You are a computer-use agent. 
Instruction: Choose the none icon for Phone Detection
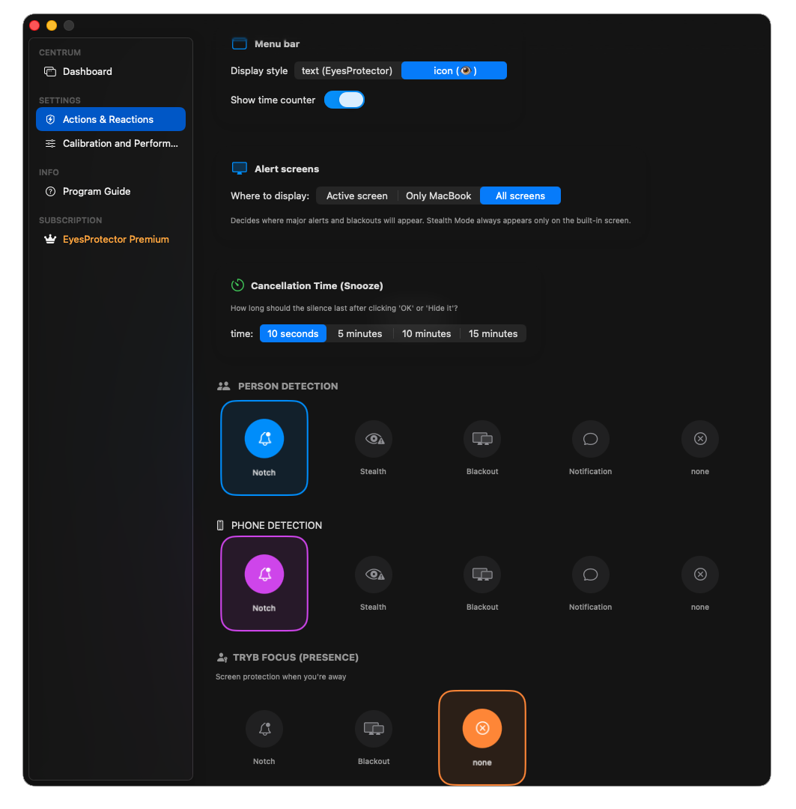pos(699,574)
